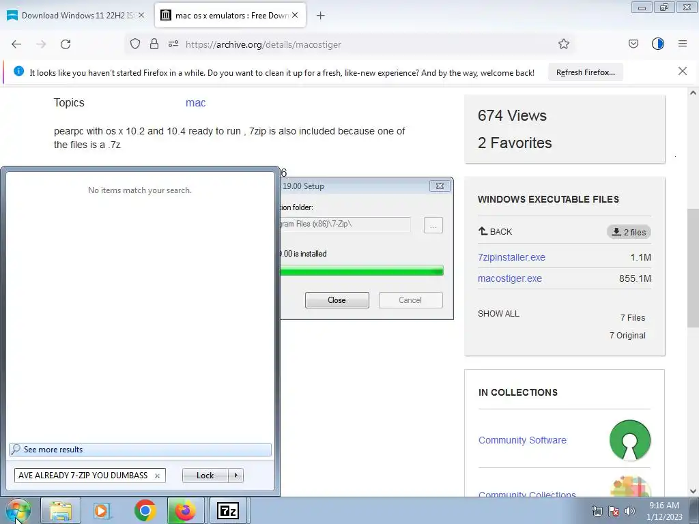Open site permissions icon in address bar

tap(173, 44)
